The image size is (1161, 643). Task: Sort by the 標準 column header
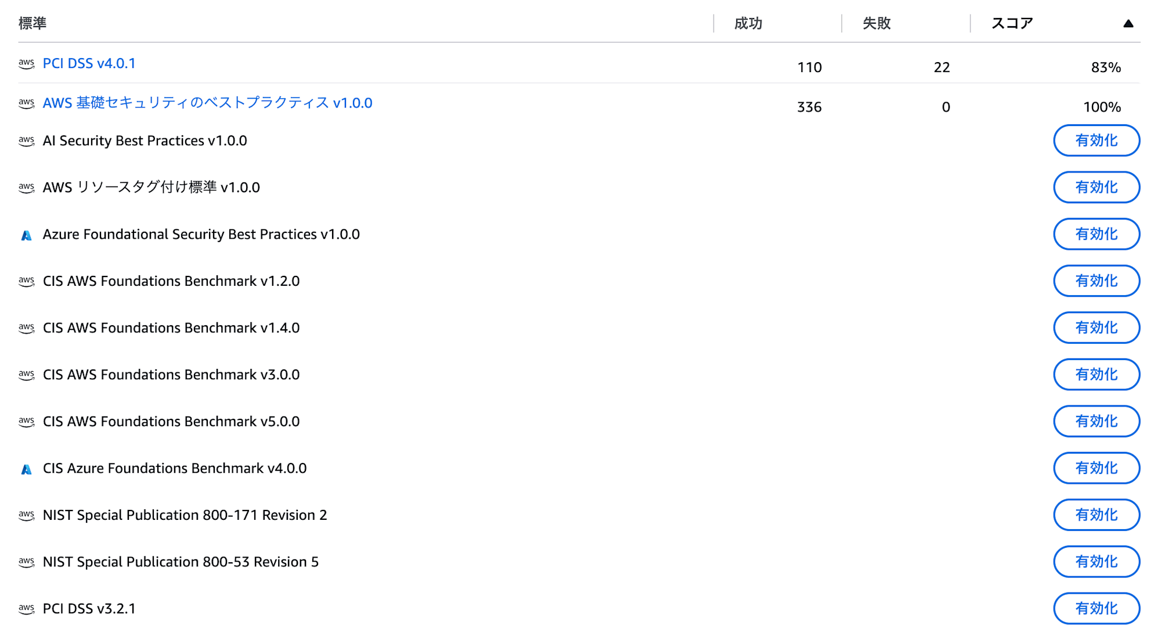(33, 23)
